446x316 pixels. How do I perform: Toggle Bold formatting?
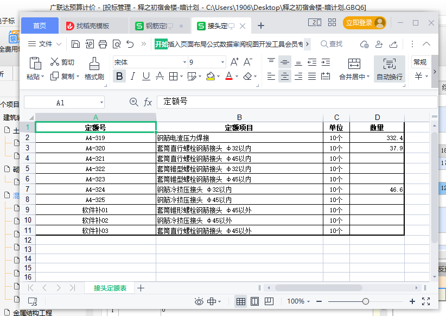pos(119,77)
